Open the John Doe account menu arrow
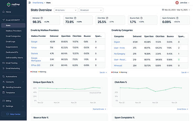Image resolution: width=193 pixels, height=121 pixels. pos(189,3)
